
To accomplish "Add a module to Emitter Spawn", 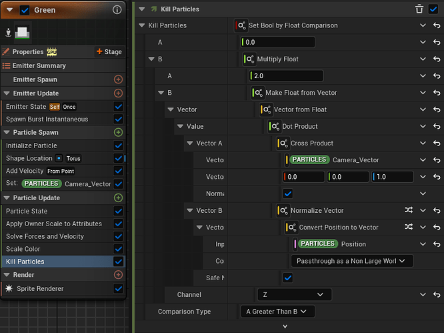I will tap(118, 79).
